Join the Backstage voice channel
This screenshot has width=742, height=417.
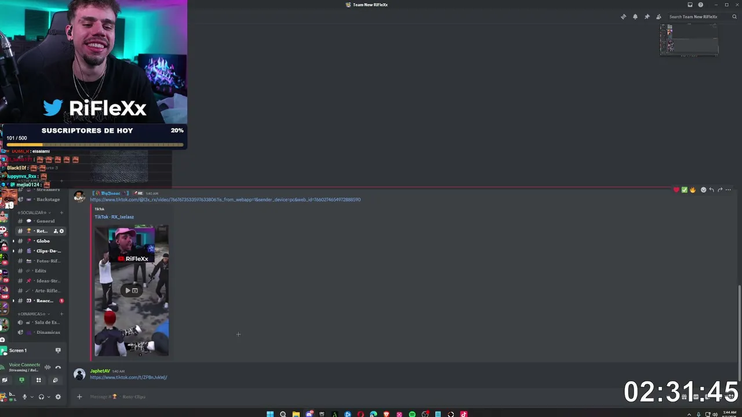click(x=41, y=200)
